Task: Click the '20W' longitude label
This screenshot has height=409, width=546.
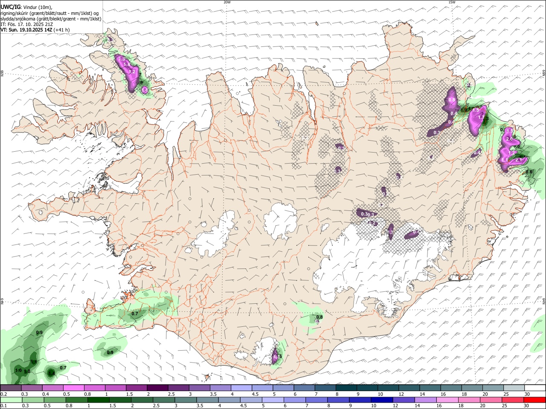Action: click(227, 2)
